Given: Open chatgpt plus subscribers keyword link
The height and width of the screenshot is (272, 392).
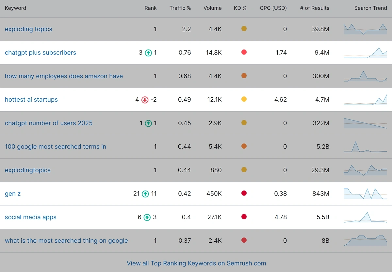Looking at the screenshot, I should point(41,53).
